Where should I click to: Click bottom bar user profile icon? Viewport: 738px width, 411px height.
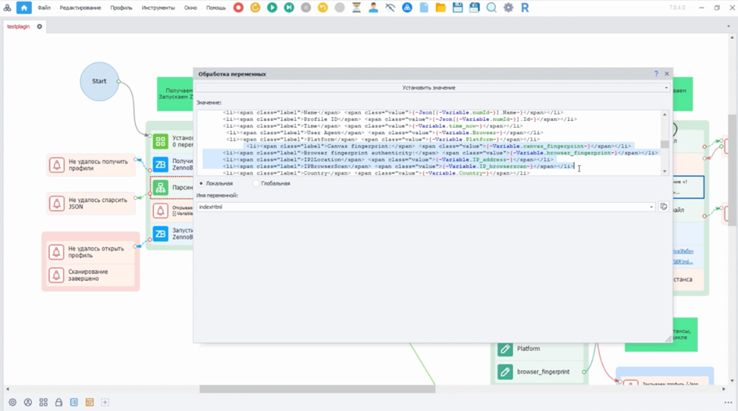pos(28,402)
